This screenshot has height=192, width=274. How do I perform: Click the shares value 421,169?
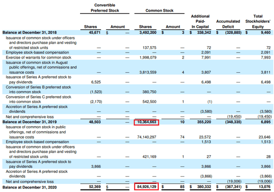(149, 157)
